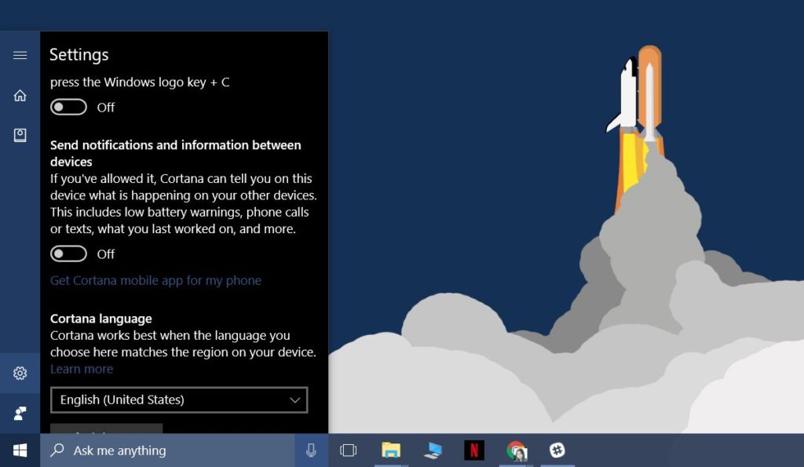Viewport: 804px width, 467px height.
Task: Toggle the Windows logo key + C switch
Action: [68, 106]
